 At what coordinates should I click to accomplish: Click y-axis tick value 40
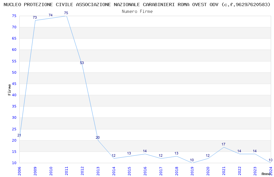pos(14,95)
